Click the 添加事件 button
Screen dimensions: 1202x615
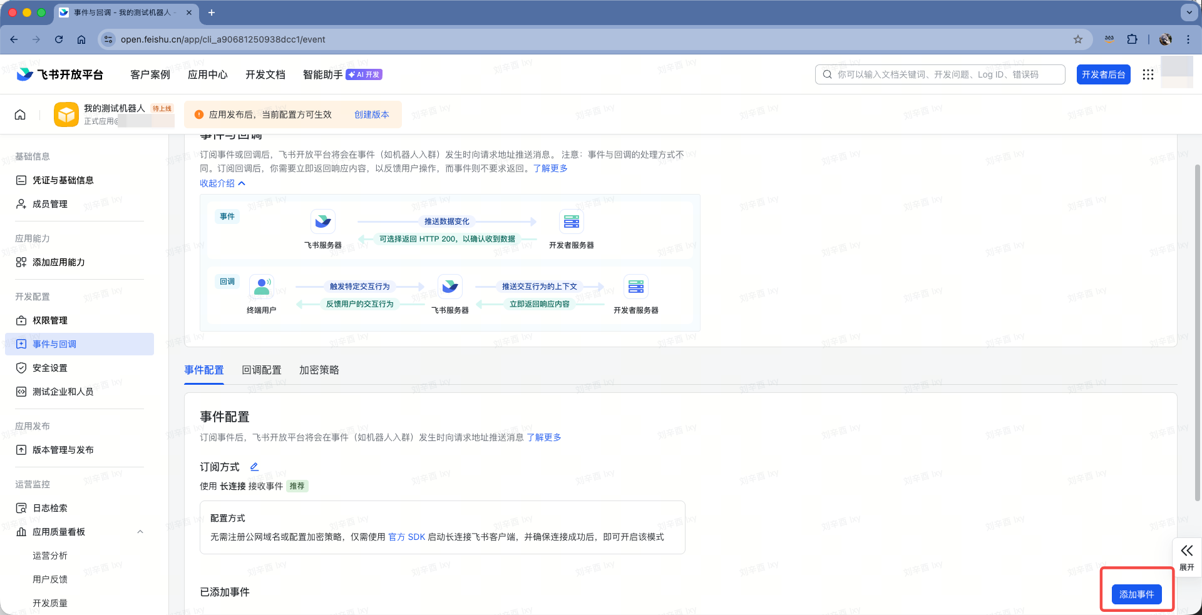1136,594
